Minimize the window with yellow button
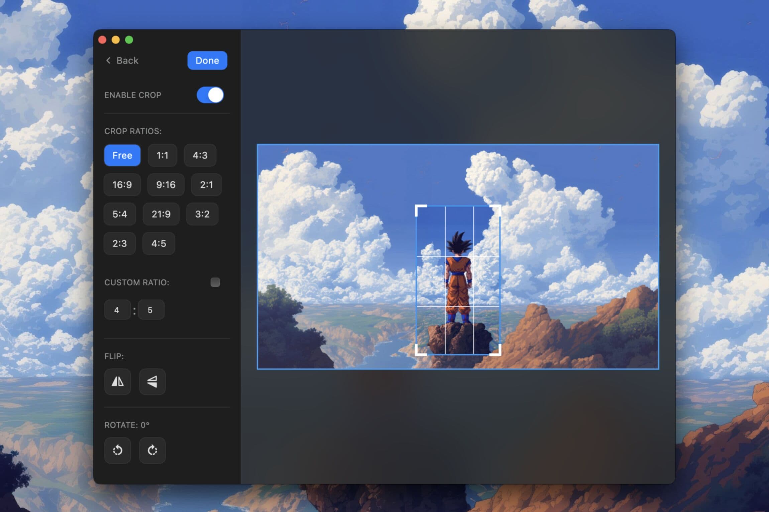Viewport: 769px width, 512px height. point(116,40)
